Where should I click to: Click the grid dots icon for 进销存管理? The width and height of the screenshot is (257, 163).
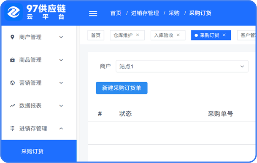[12, 128]
